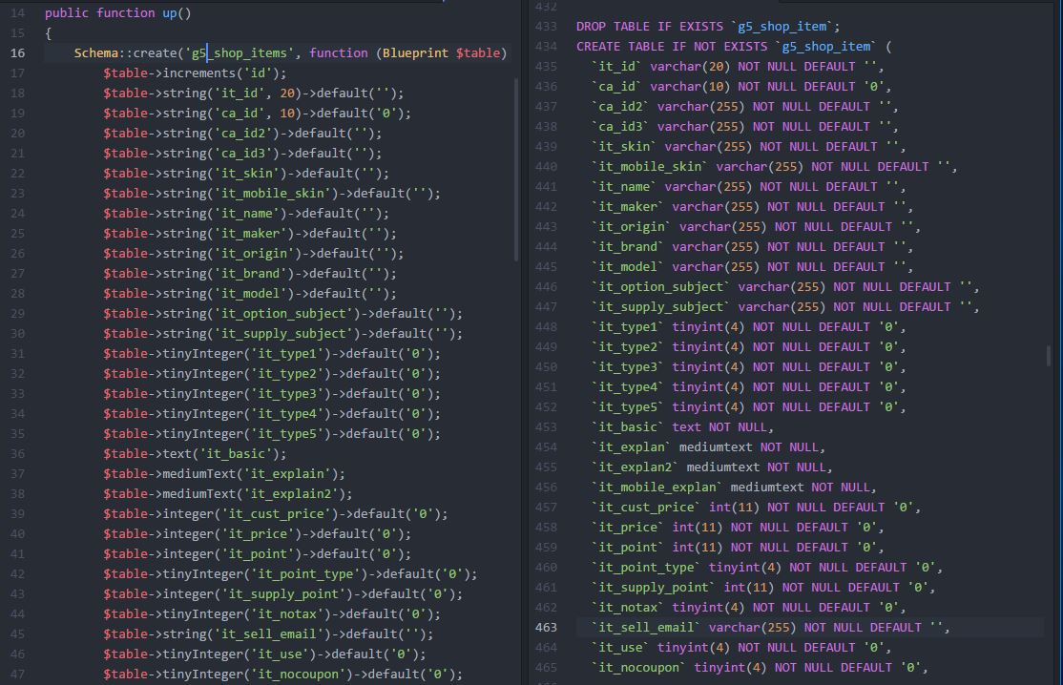Click the DROP TABLE IF EXISTS statement
Viewport: 1063px width, 685px height.
click(x=708, y=27)
